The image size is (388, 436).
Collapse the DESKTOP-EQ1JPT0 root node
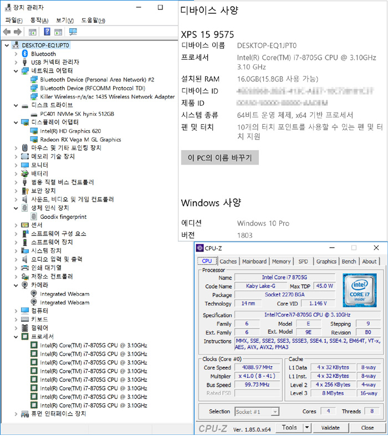click(x=7, y=45)
